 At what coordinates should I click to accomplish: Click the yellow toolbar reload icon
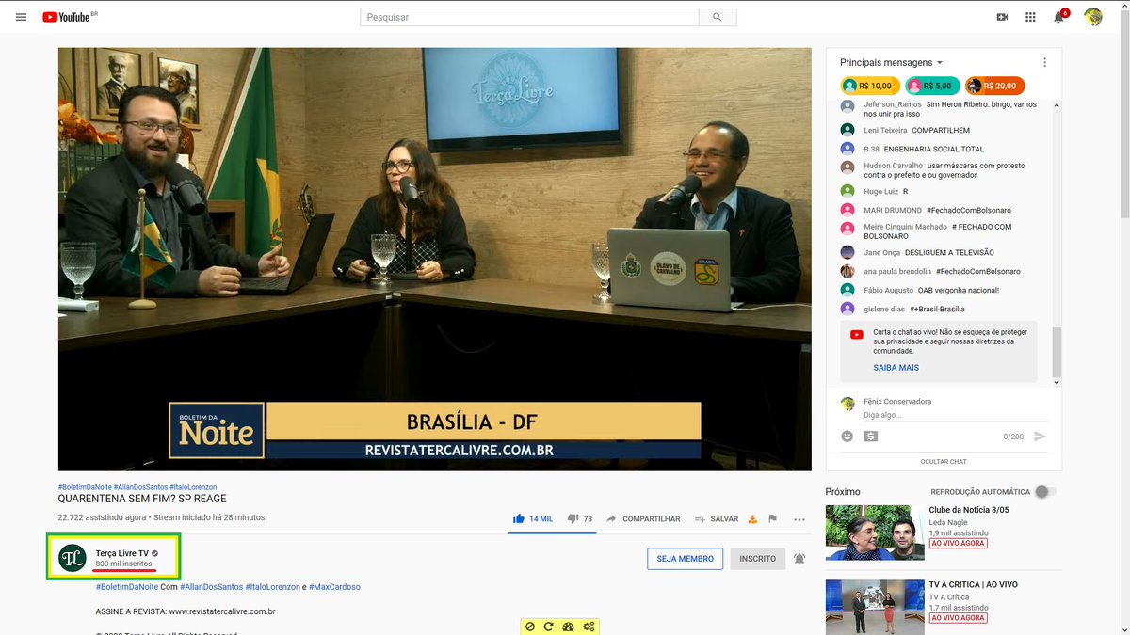pos(548,627)
